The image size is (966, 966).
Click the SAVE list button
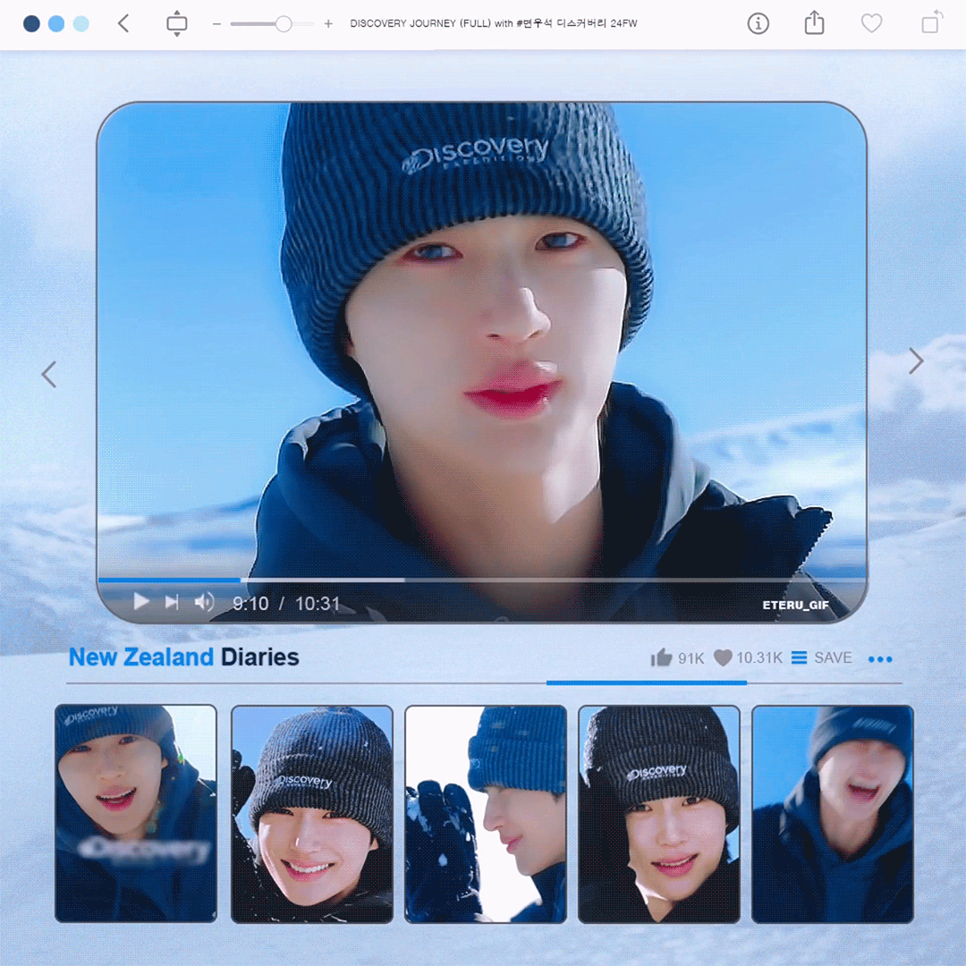coord(822,658)
